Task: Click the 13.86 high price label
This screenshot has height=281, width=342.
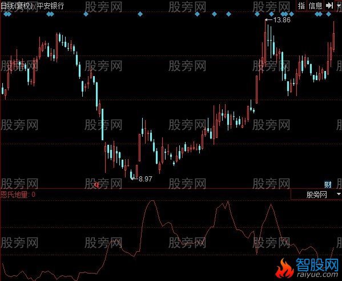Action: [281, 20]
